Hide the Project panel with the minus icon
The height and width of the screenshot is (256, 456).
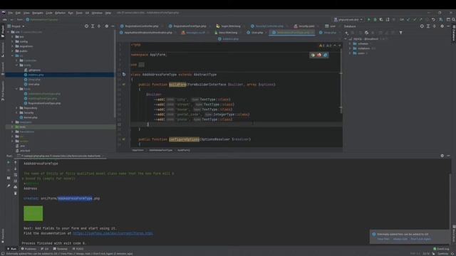113,26
